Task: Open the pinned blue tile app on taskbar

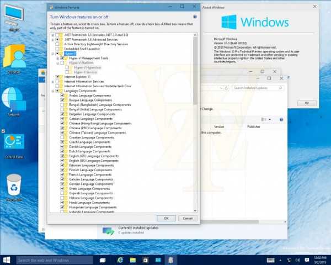Action: click(158, 260)
